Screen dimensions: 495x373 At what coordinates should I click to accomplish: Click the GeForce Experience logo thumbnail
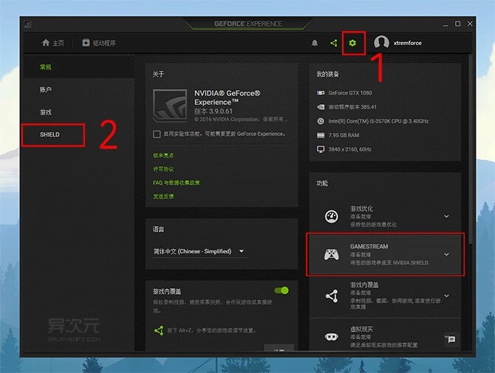(x=170, y=106)
